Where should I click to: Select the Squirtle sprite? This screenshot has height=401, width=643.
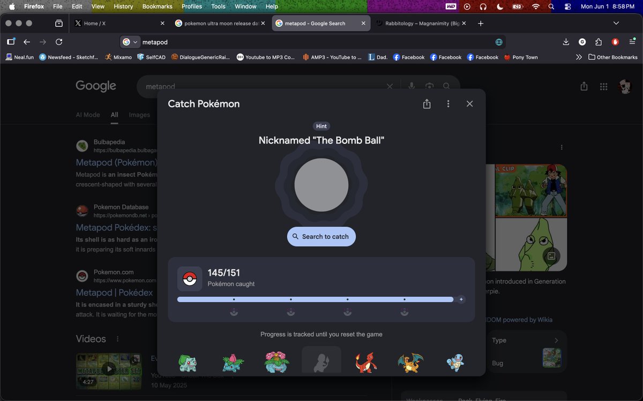(x=455, y=363)
